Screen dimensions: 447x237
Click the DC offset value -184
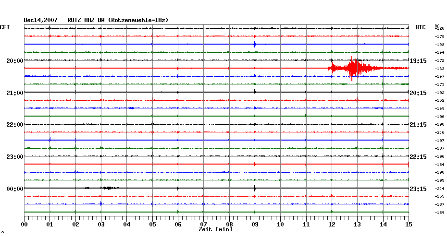[440, 165]
